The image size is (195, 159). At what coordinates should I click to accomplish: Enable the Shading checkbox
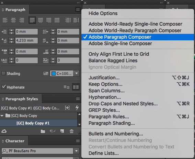coord(3,73)
